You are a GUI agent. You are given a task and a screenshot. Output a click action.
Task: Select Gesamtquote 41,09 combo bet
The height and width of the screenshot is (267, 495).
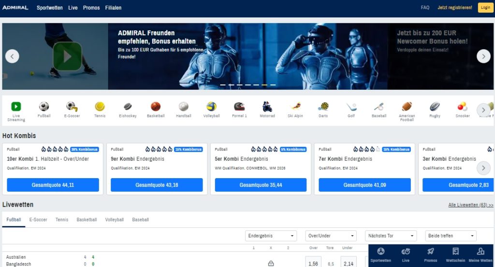click(364, 185)
